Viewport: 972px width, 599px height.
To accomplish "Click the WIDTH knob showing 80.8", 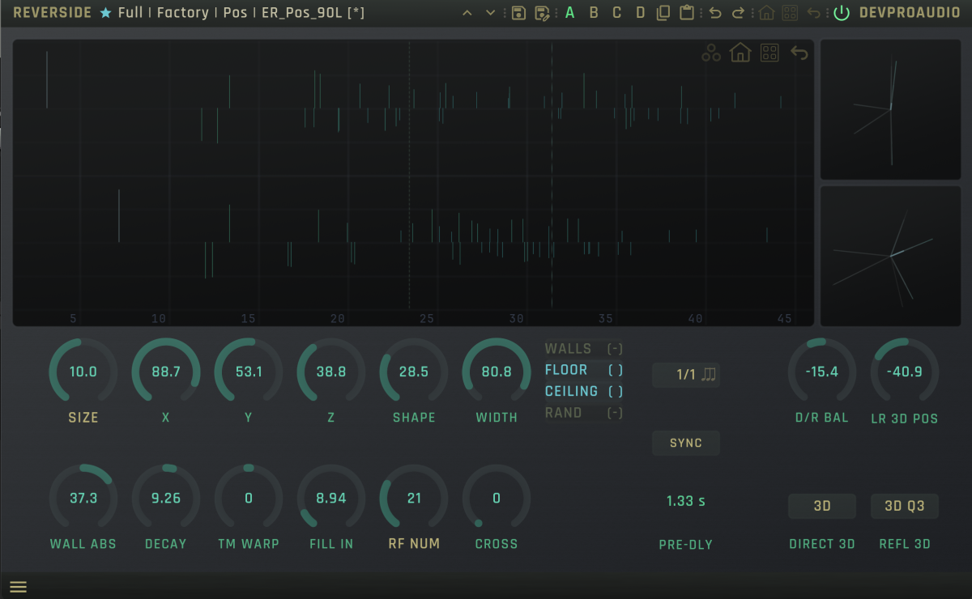I will (497, 372).
